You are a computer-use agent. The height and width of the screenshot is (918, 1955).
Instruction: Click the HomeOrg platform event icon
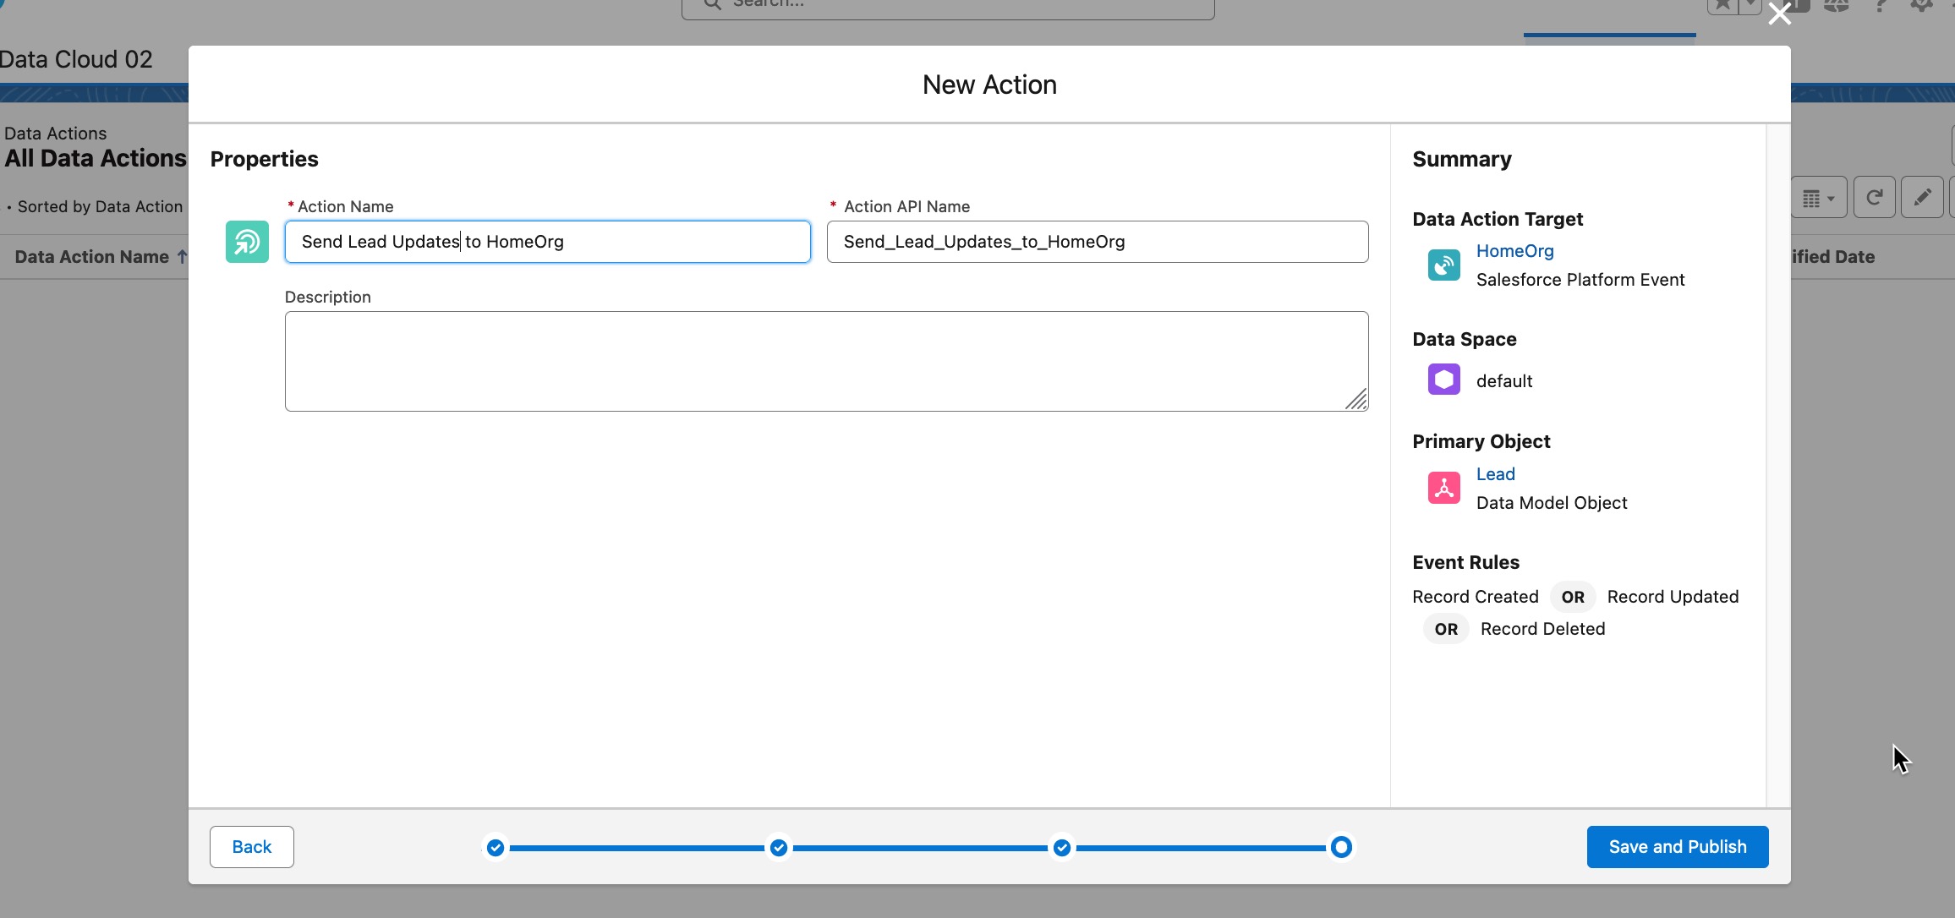(x=1443, y=265)
